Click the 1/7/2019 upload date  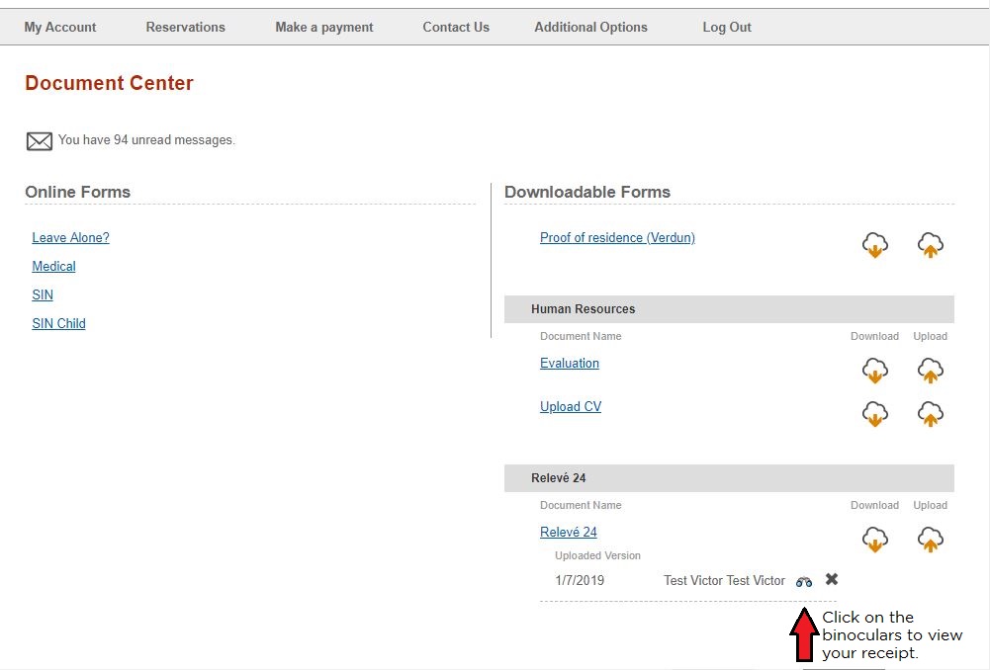(x=580, y=580)
